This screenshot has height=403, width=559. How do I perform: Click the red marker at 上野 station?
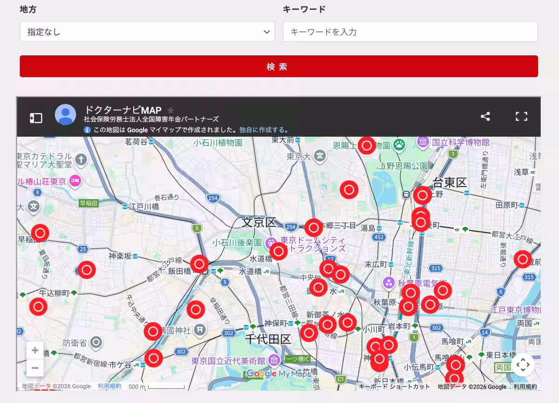[x=423, y=195]
